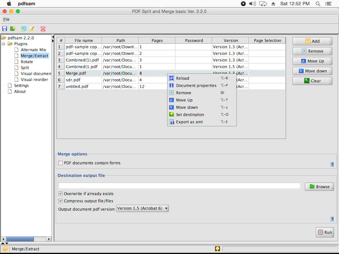Screen dimensions: 339x254
Task: Disable 'Compress output file/files' option
Action: click(x=60, y=201)
